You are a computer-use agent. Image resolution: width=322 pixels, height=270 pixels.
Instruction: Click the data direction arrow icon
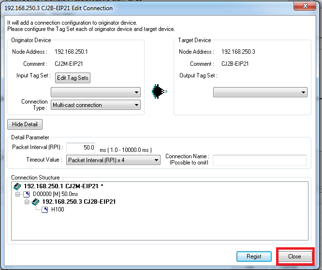pyautogui.click(x=160, y=91)
